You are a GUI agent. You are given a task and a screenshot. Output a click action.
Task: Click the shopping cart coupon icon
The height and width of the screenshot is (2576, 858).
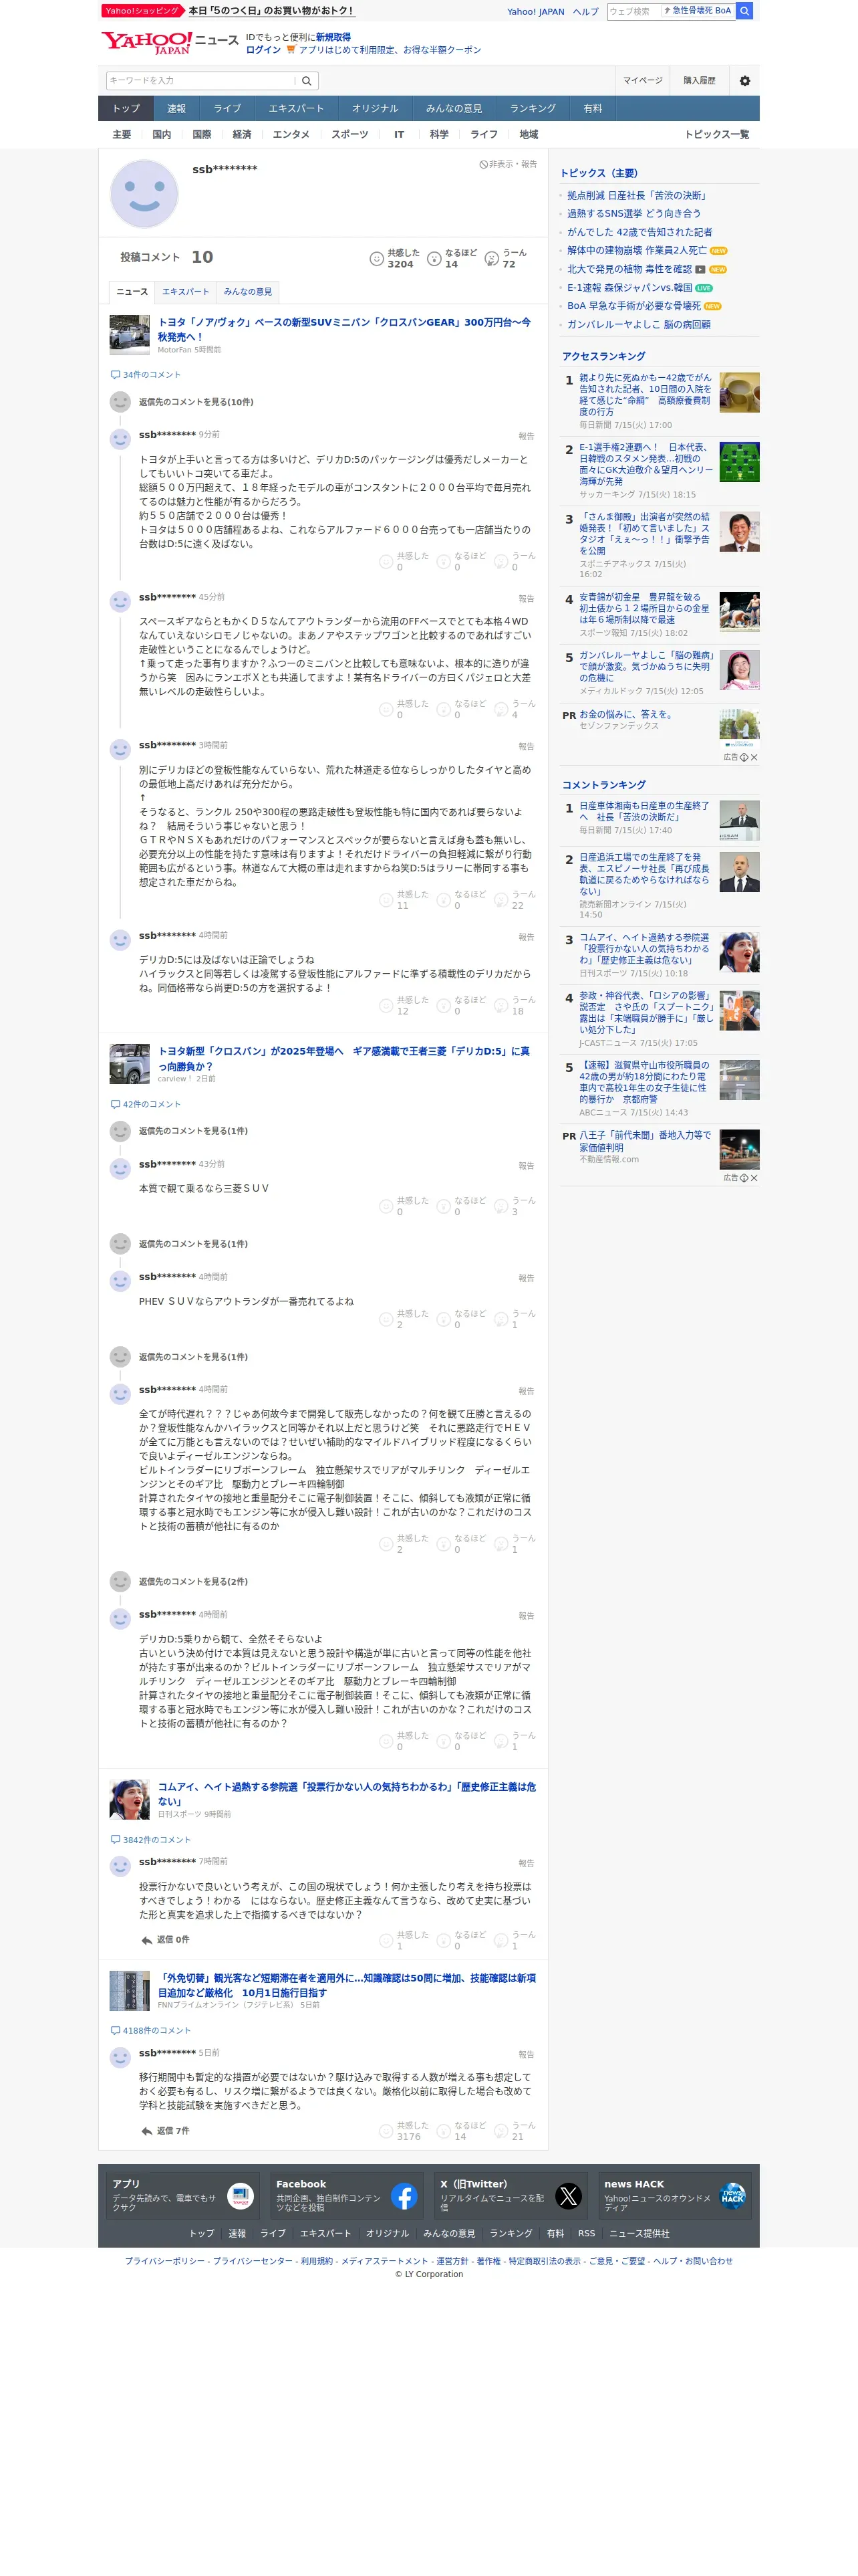point(291,49)
